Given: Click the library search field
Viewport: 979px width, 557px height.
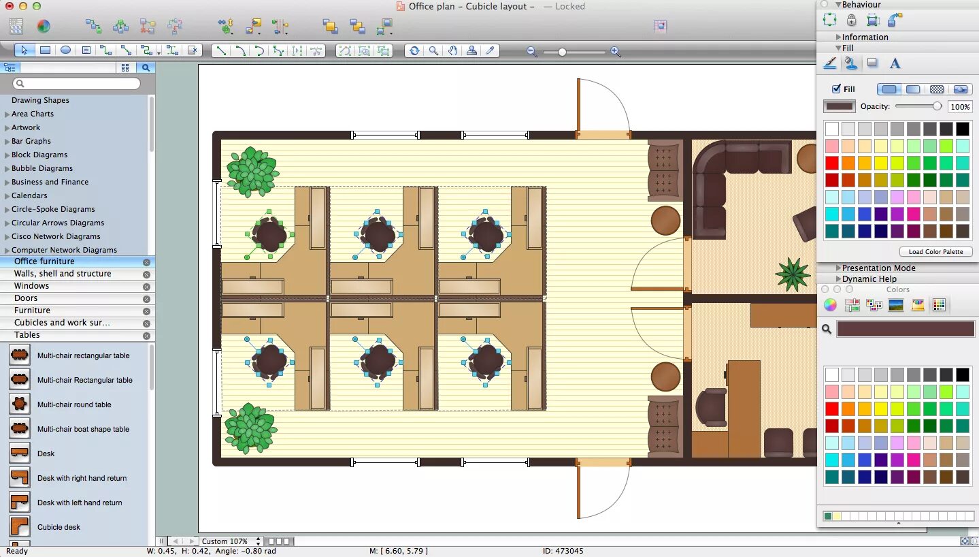Looking at the screenshot, I should (x=76, y=83).
